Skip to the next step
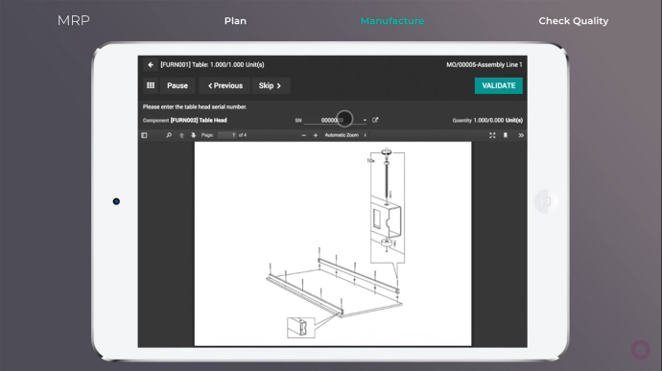 coord(271,85)
